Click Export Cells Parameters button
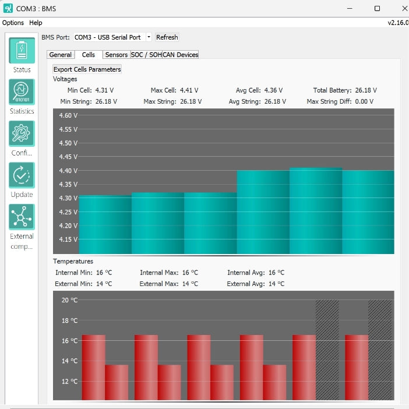 pyautogui.click(x=87, y=69)
